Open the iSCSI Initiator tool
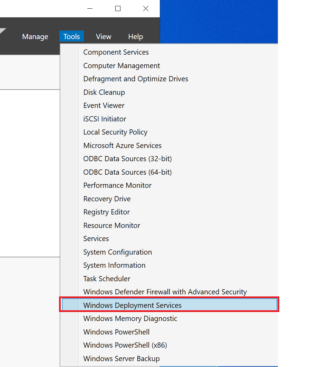 click(105, 119)
